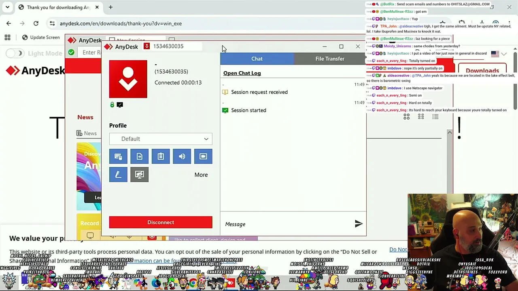Toggle the file transfer permission button
518x291 pixels.
(x=139, y=156)
